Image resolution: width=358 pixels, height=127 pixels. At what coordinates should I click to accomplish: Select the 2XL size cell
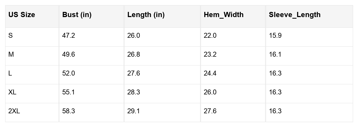pyautogui.click(x=14, y=111)
